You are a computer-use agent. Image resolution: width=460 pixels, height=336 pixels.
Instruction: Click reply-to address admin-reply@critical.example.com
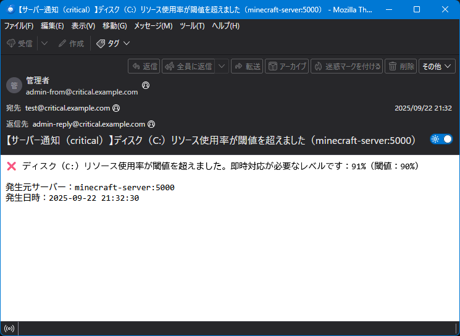[x=88, y=124]
